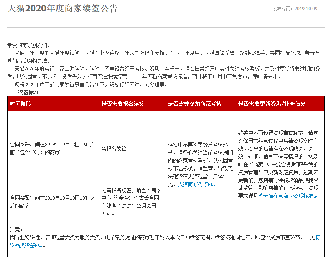This screenshot has width=331, height=258.
Task: Click the 注意: label in the note row
Action: (16, 229)
